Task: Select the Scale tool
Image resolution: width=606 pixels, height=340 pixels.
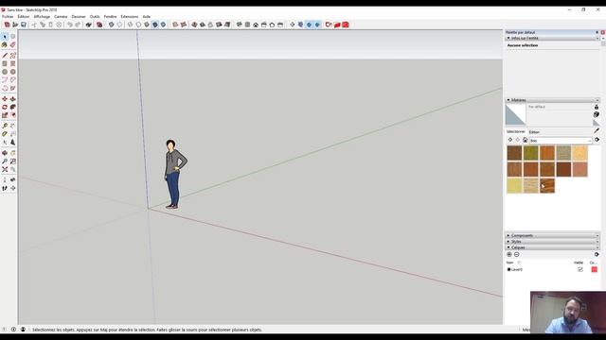Action: pyautogui.click(x=5, y=115)
